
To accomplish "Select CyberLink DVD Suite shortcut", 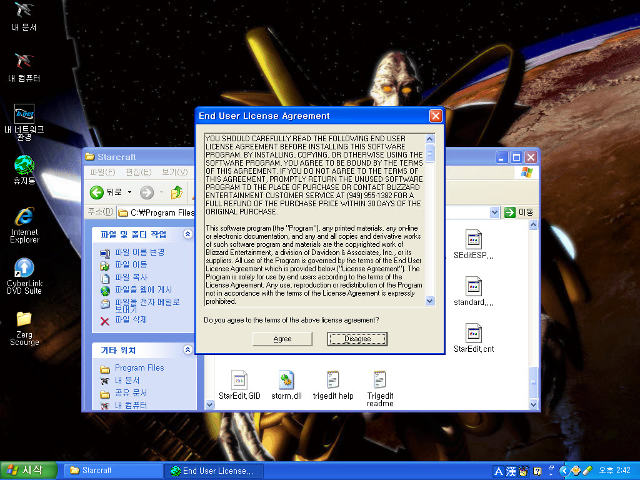I will point(24,276).
